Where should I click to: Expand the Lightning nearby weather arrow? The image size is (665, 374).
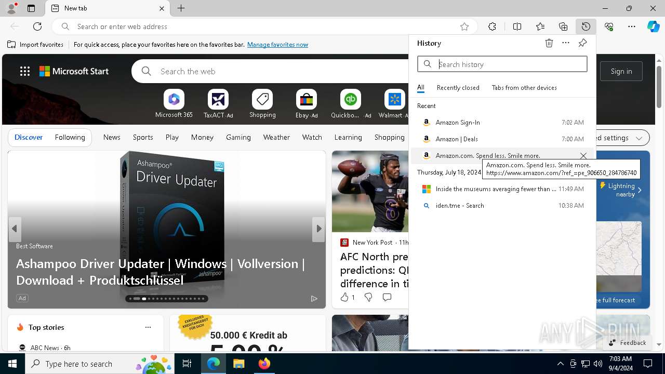click(640, 190)
